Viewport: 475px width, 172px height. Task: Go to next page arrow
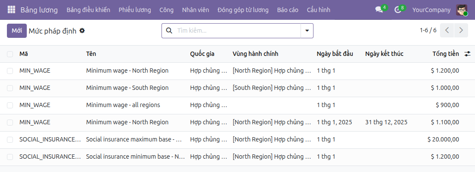461,30
